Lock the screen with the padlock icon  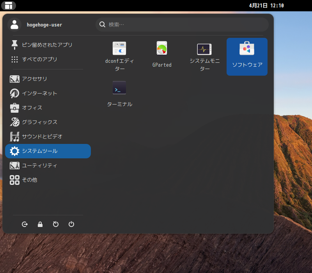pos(40,224)
